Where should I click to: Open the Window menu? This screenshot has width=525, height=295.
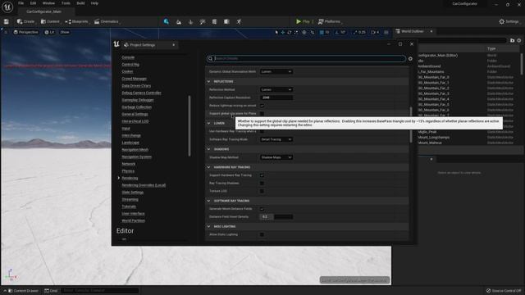[x=48, y=3]
